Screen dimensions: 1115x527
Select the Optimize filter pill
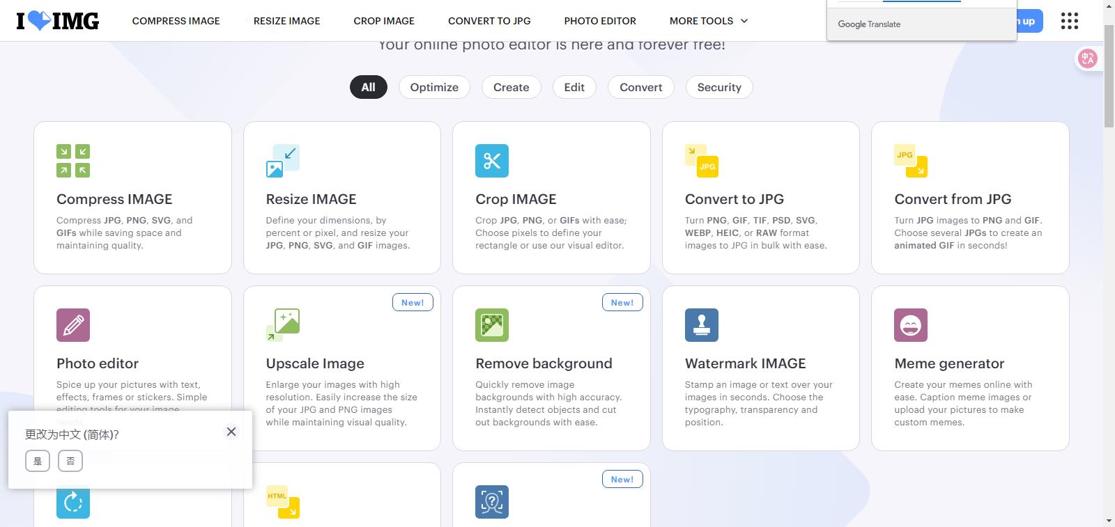pyautogui.click(x=434, y=87)
